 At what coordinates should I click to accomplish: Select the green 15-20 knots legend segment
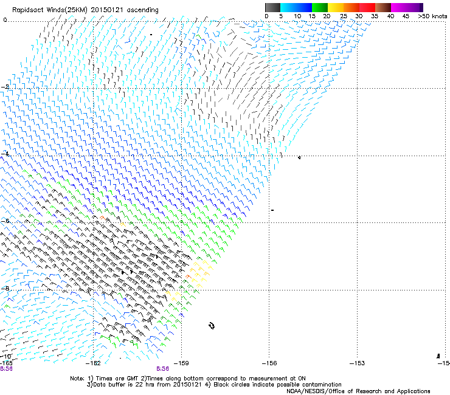320,7
